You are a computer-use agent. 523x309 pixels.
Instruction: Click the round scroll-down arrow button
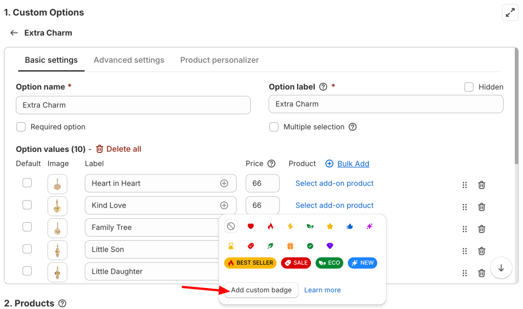tap(501, 268)
